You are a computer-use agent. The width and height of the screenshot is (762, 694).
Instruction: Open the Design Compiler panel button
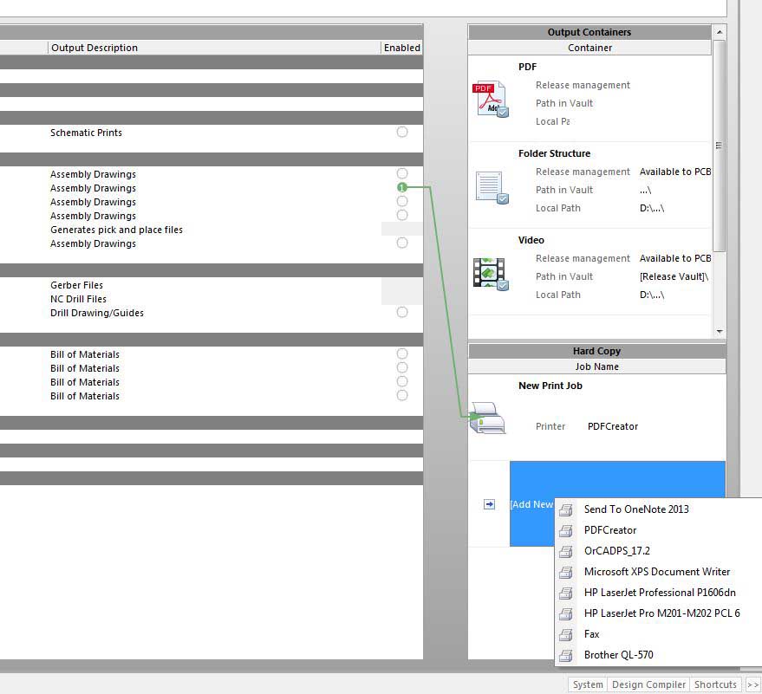(648, 684)
